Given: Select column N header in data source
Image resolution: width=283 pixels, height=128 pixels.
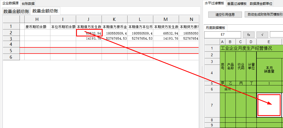Looking at the screenshot, I should [189, 19].
